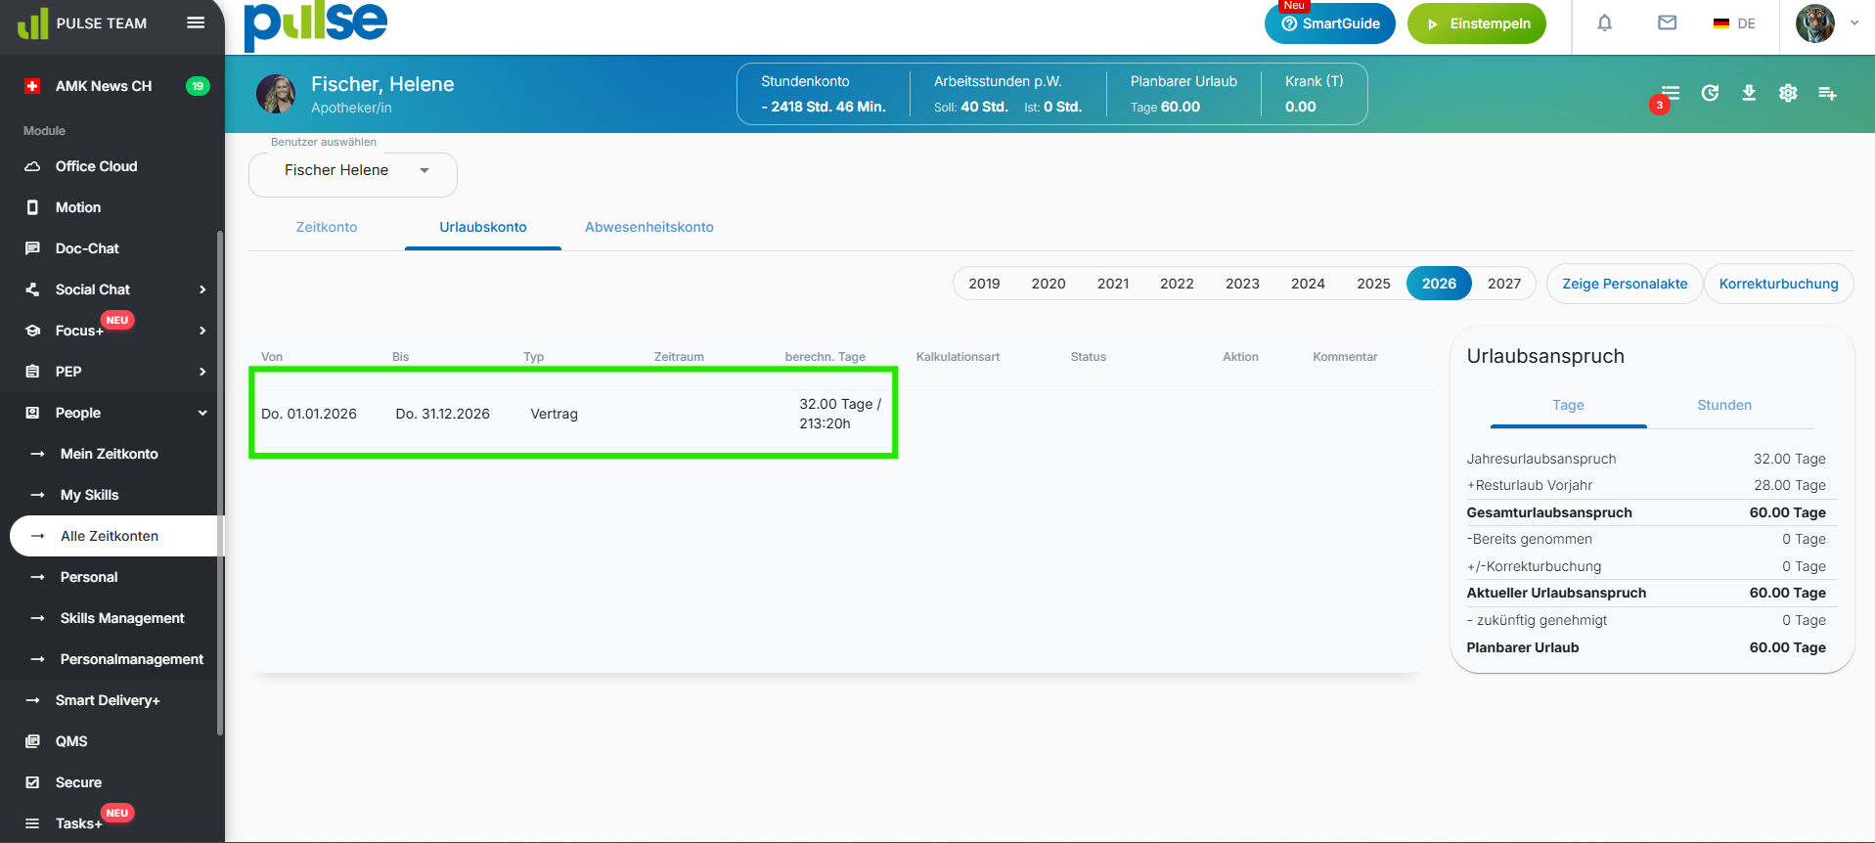This screenshot has width=1875, height=843.
Task: Switch Urlaubsanspruch to Stunden tab
Action: (x=1724, y=406)
